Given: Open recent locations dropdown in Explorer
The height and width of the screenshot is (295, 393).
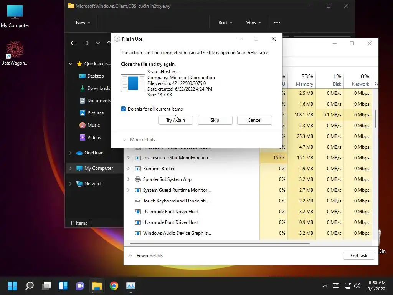Looking at the screenshot, I should tap(98, 43).
